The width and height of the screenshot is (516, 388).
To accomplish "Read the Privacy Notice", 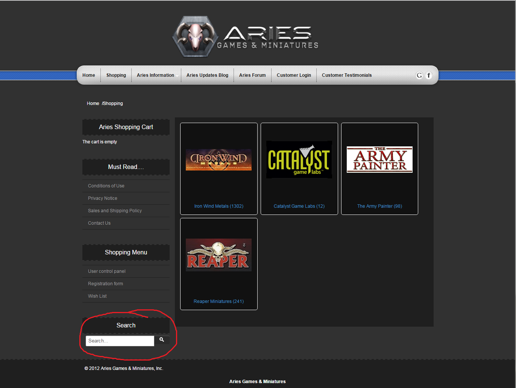I will click(x=103, y=198).
